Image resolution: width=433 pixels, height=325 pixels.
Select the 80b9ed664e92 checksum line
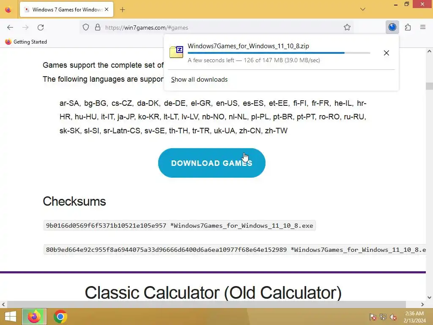(x=235, y=250)
